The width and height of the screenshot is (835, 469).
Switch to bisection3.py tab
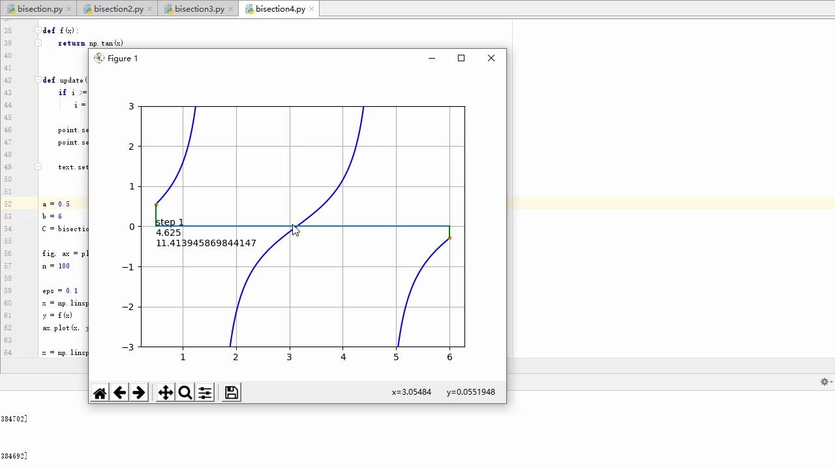[x=200, y=9]
